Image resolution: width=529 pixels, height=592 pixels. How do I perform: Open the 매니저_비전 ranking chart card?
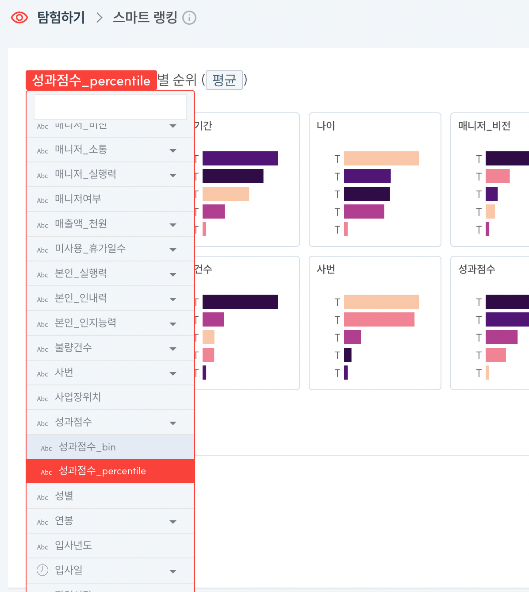(490, 180)
